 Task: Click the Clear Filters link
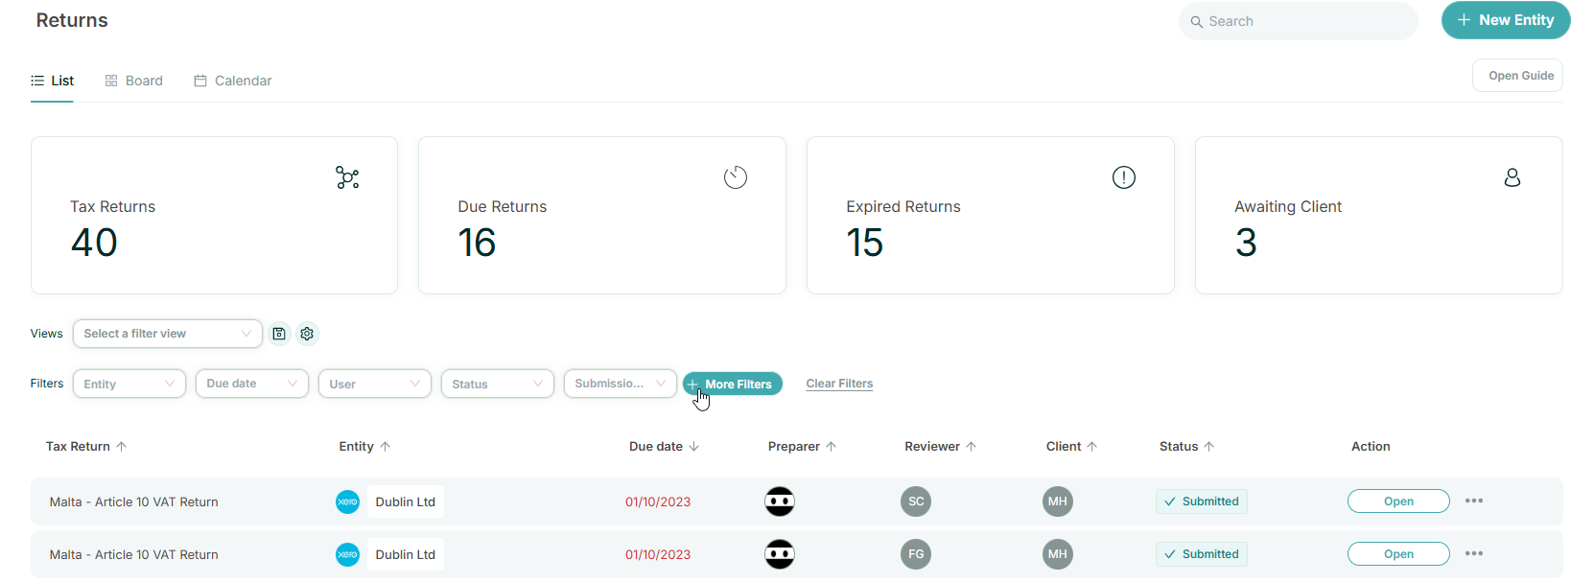click(839, 384)
